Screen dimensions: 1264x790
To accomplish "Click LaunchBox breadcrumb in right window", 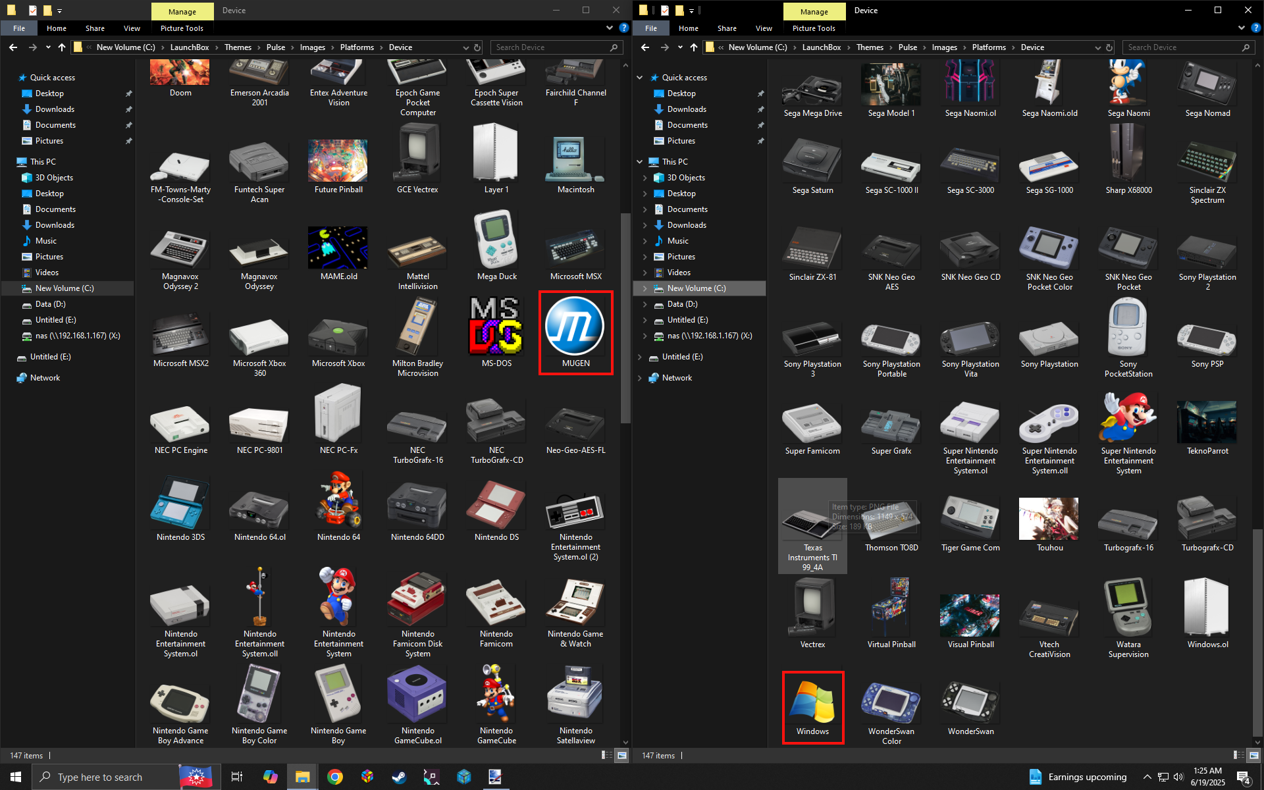I will click(822, 47).
